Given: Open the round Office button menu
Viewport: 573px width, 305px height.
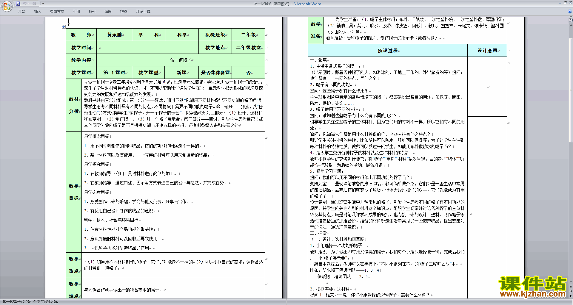Looking at the screenshot, I should click(x=7, y=6).
